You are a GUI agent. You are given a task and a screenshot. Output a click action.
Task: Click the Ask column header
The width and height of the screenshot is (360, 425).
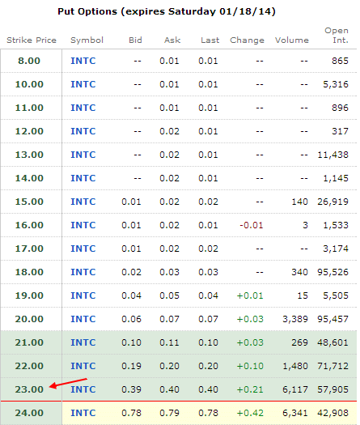tap(172, 40)
